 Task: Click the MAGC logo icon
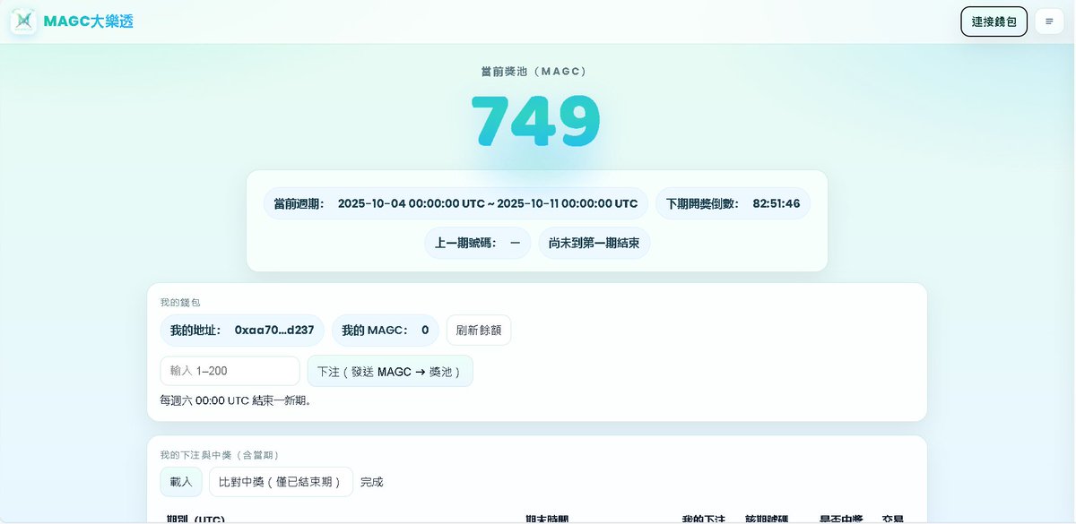[24, 21]
